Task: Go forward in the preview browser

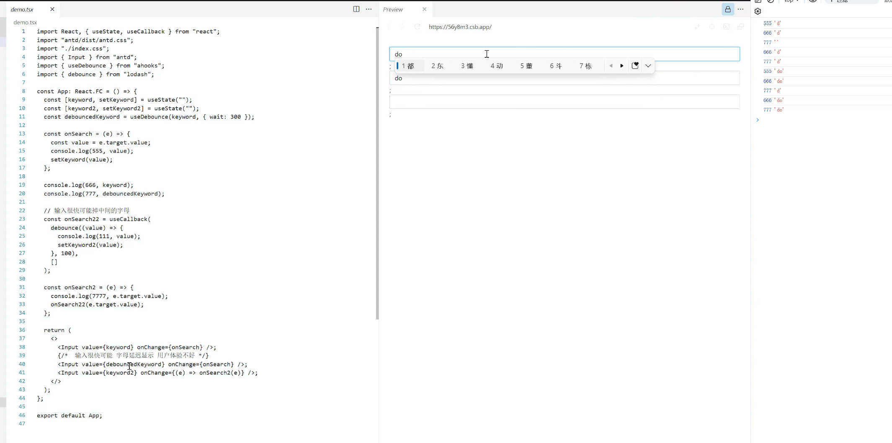Action: tap(403, 27)
